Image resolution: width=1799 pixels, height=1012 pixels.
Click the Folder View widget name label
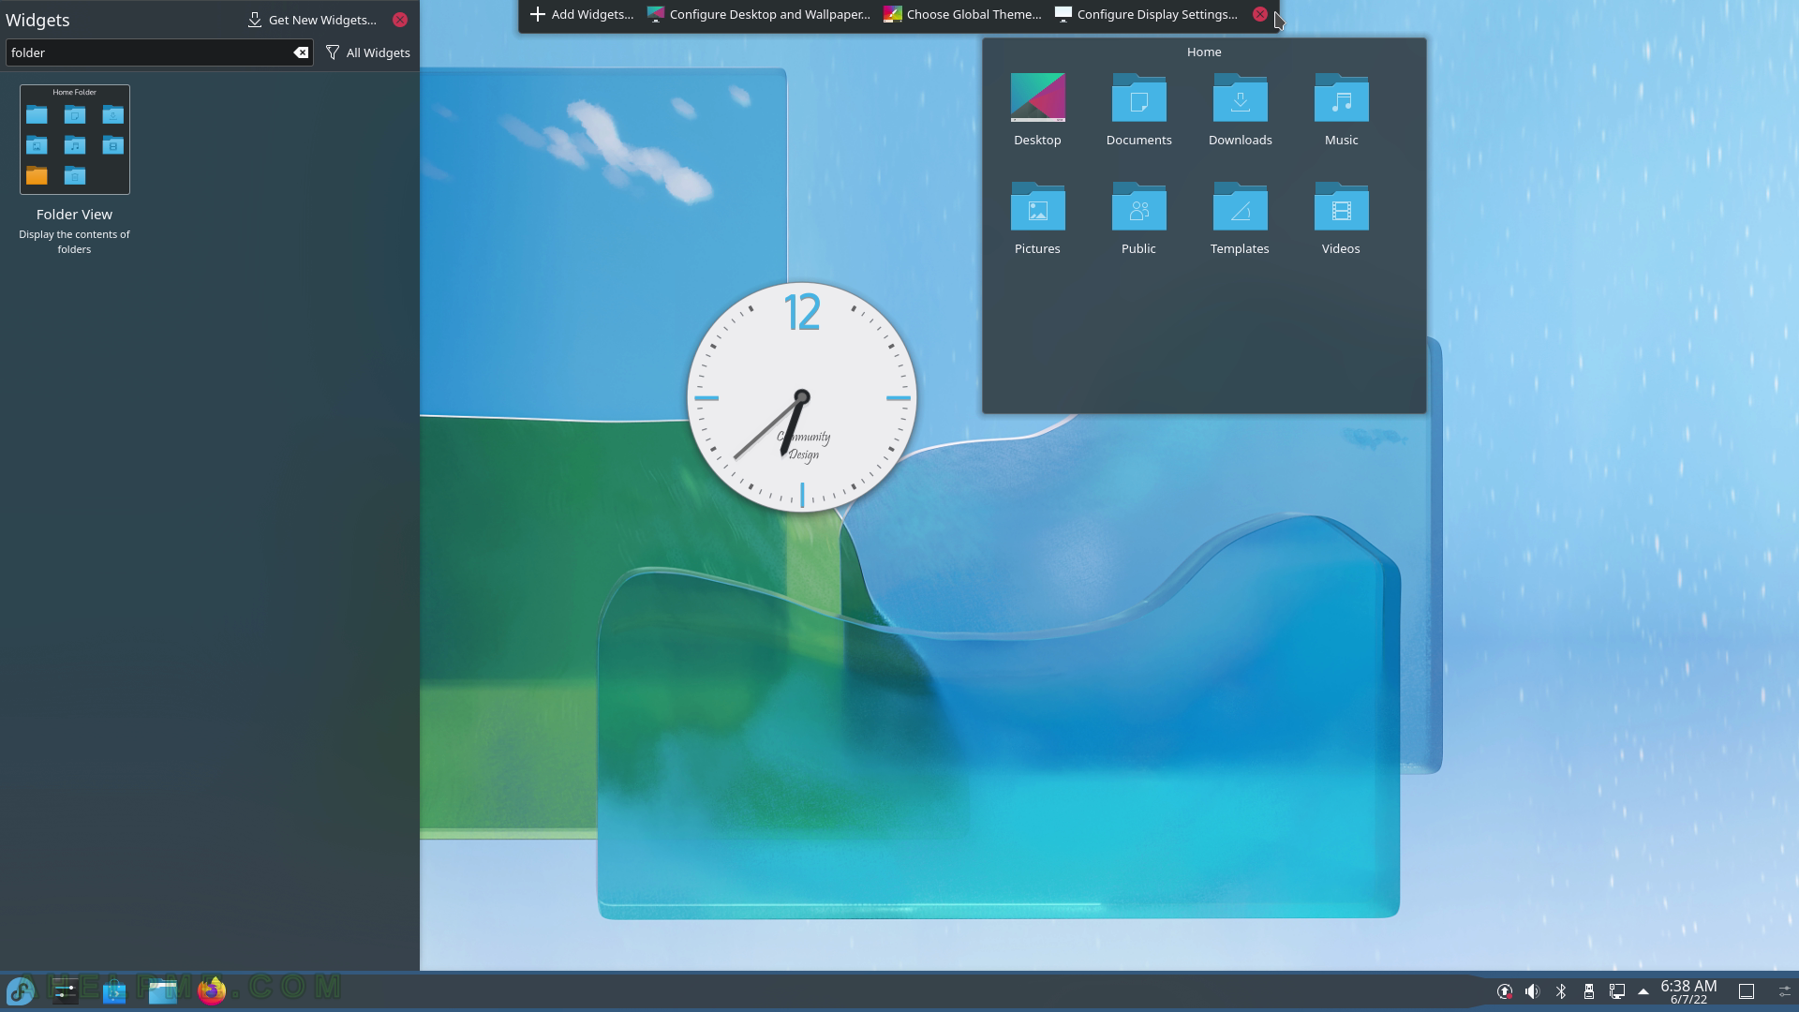click(x=74, y=215)
